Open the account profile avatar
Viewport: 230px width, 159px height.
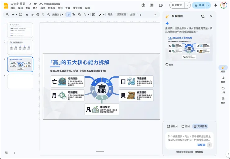pyautogui.click(x=223, y=5)
